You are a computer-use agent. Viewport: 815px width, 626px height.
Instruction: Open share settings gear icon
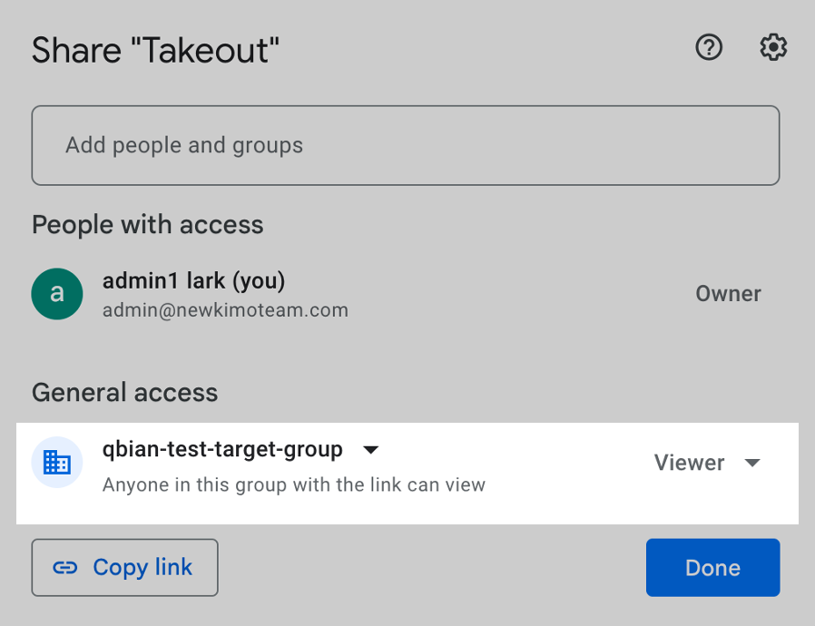click(772, 47)
